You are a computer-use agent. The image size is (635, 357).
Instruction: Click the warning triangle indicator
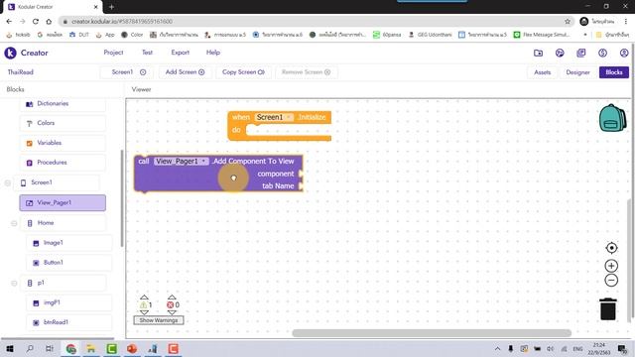(143, 304)
